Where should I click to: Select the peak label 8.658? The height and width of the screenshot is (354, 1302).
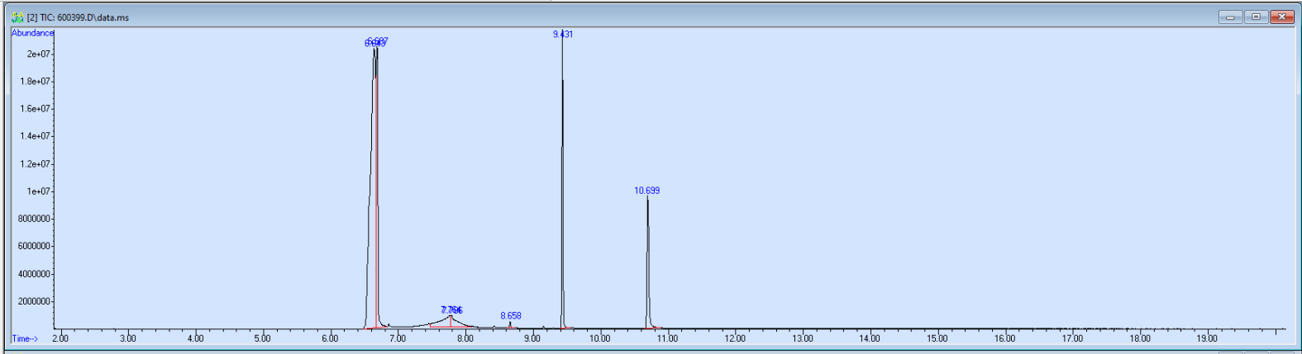(x=511, y=316)
